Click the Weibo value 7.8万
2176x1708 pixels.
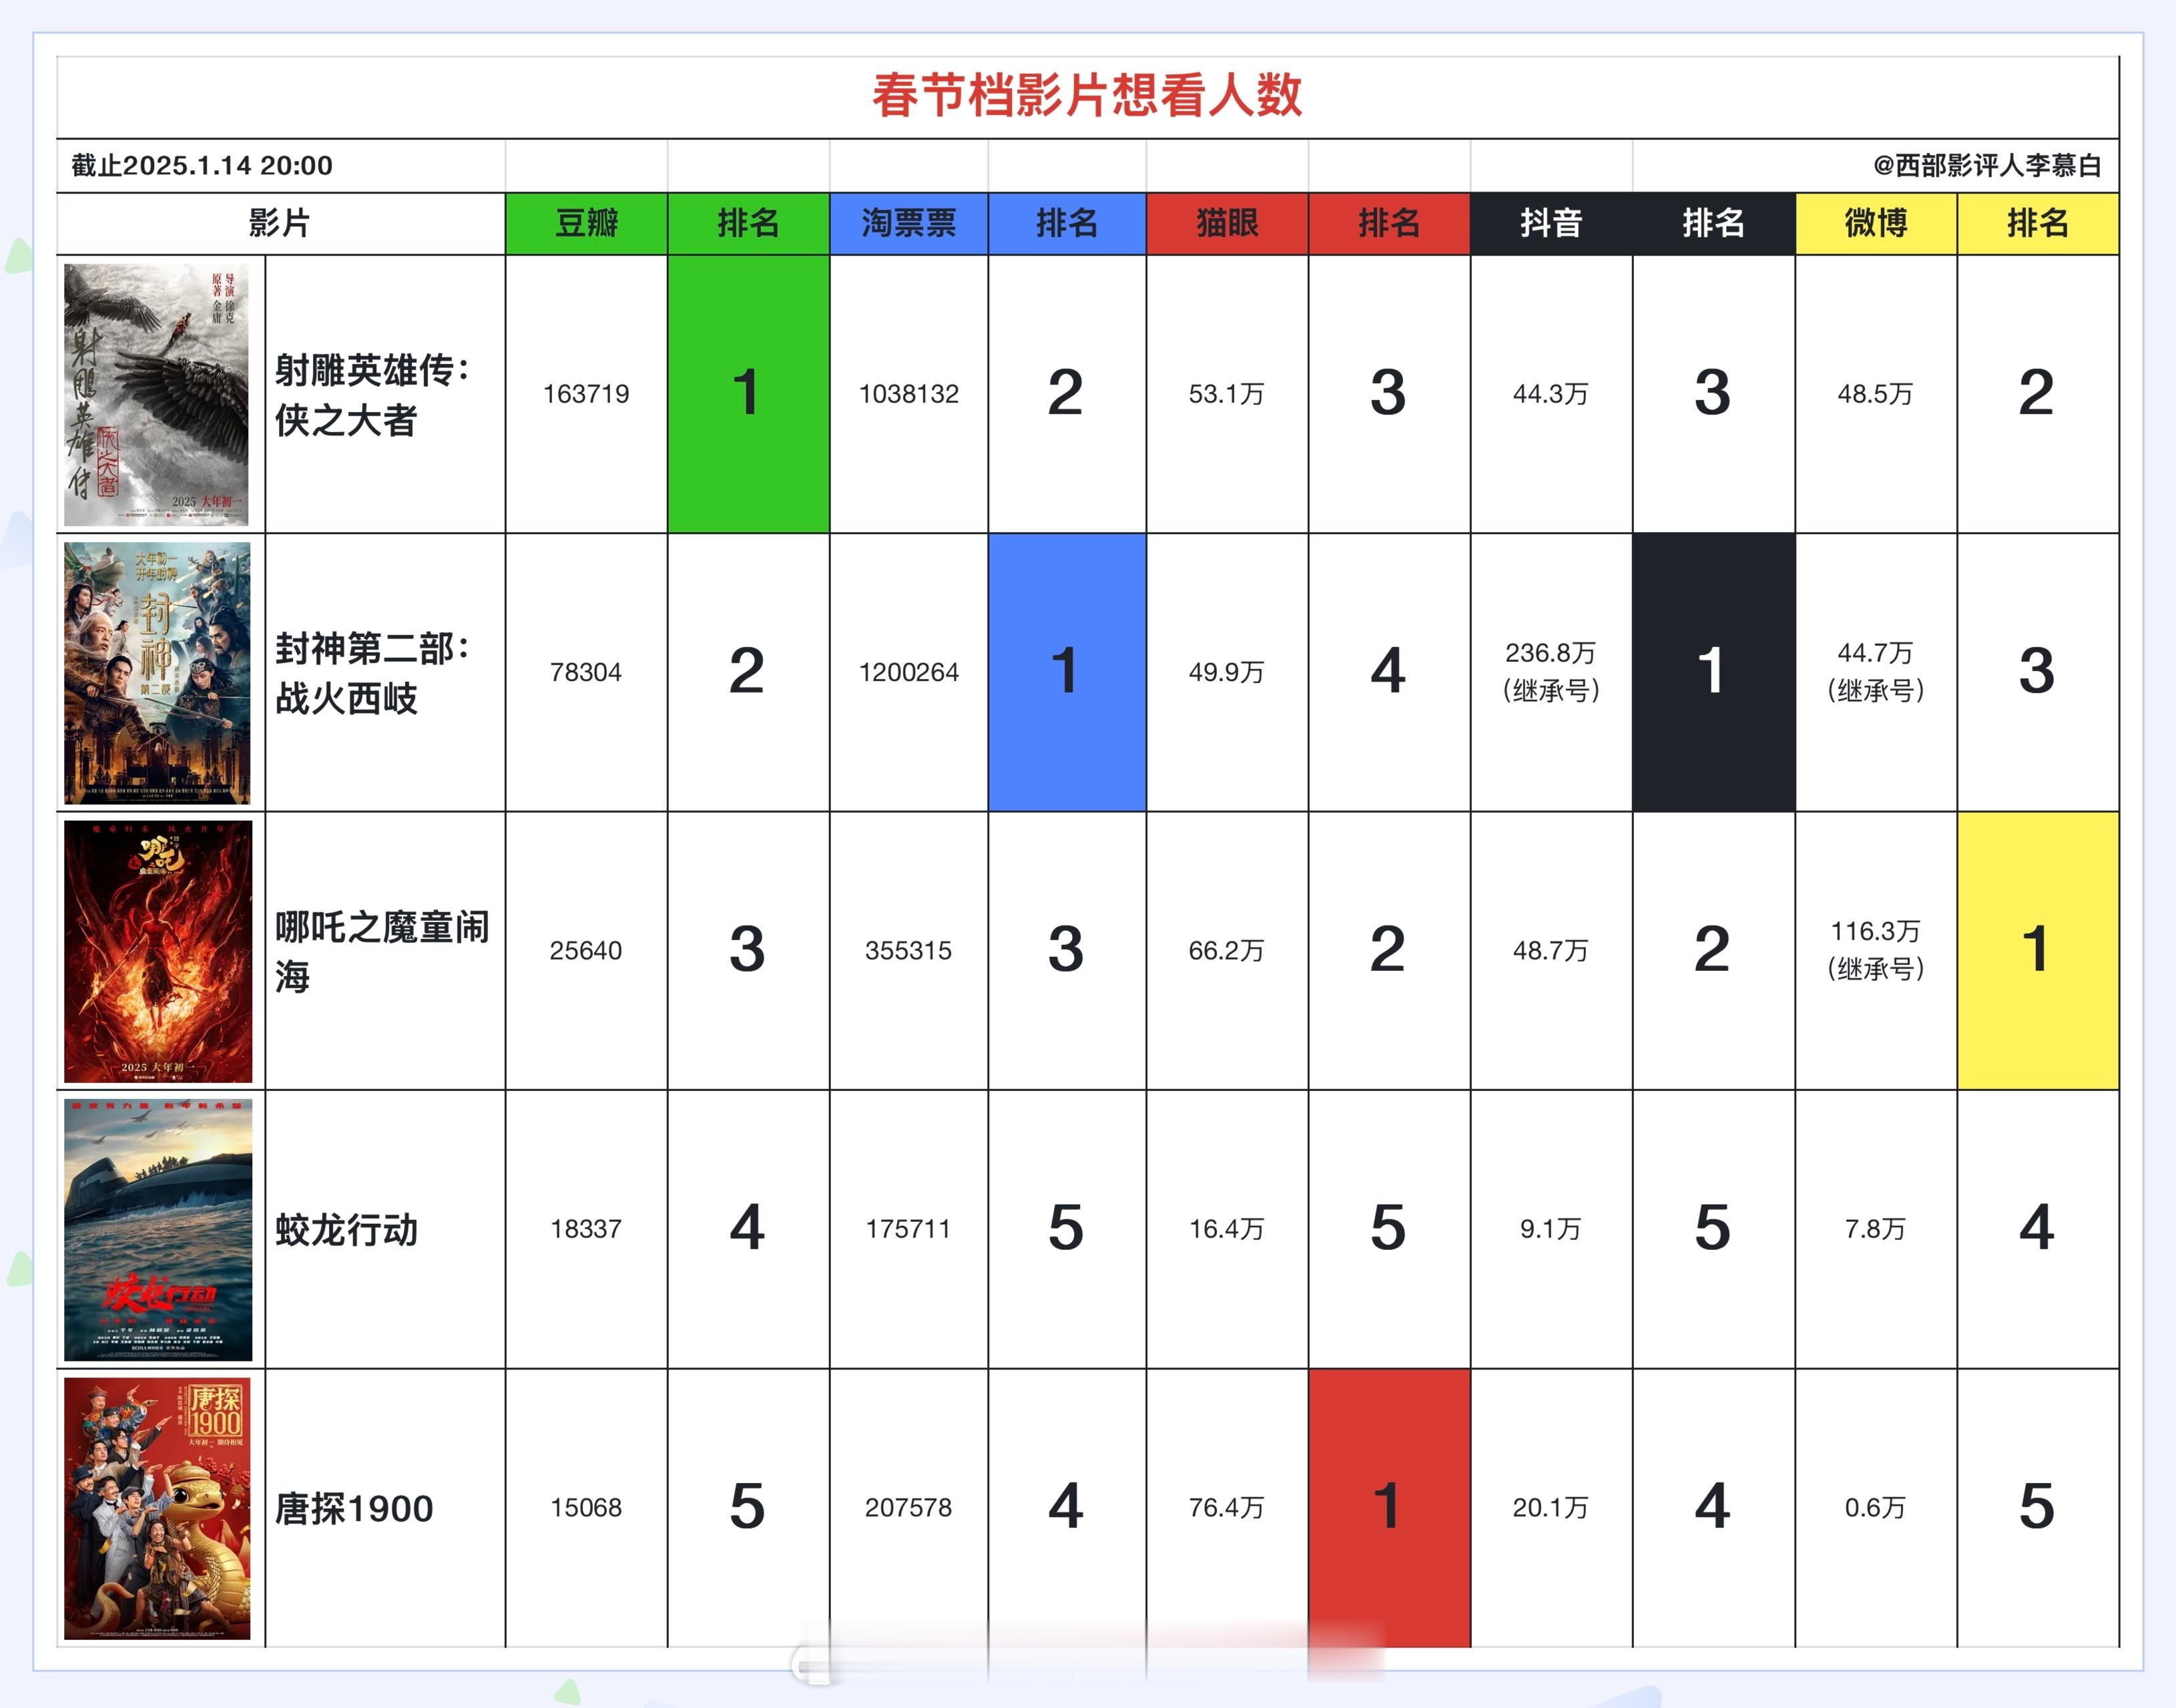coord(1875,1229)
